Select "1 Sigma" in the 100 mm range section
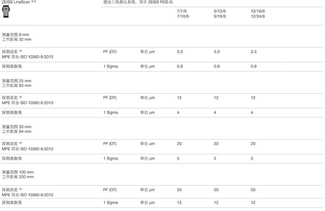The width and height of the screenshot is (325, 211). [x=110, y=203]
